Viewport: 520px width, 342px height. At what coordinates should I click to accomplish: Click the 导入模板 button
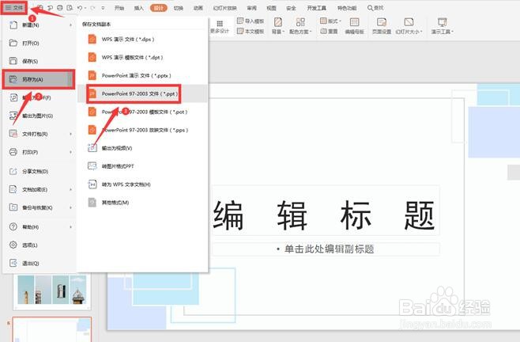tap(251, 21)
